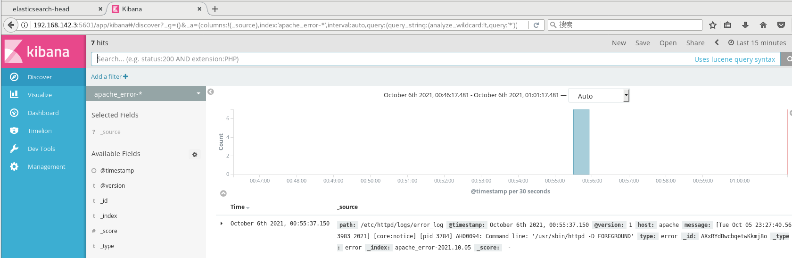792x258 pixels.
Task: Select @timestamp available field
Action: (x=117, y=171)
